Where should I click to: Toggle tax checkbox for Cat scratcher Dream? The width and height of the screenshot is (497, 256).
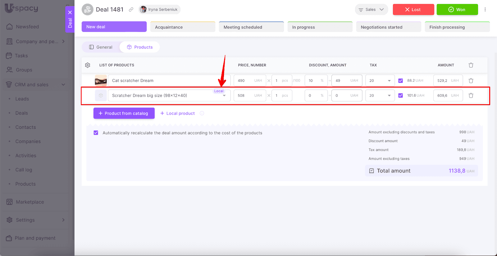(x=400, y=81)
